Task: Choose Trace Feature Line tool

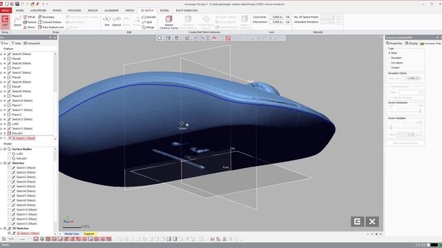Action: (x=51, y=28)
